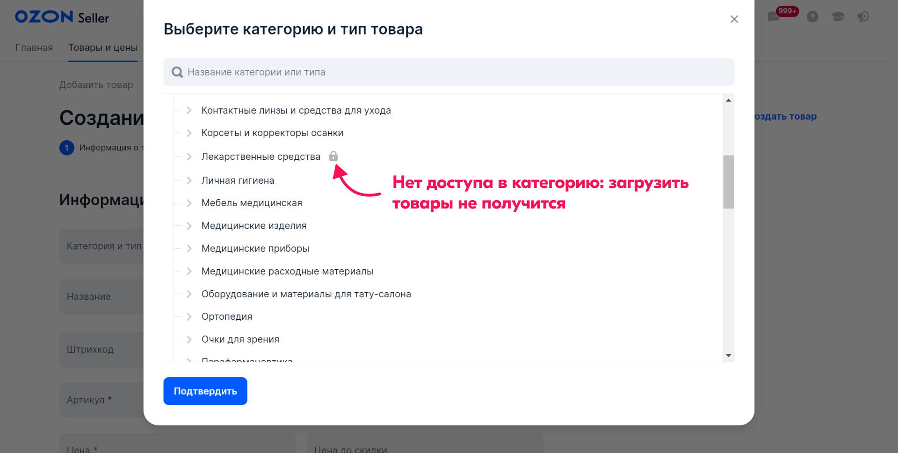Expand the Медицинские изделия chevron
Screen dimensions: 898x453
pos(189,226)
